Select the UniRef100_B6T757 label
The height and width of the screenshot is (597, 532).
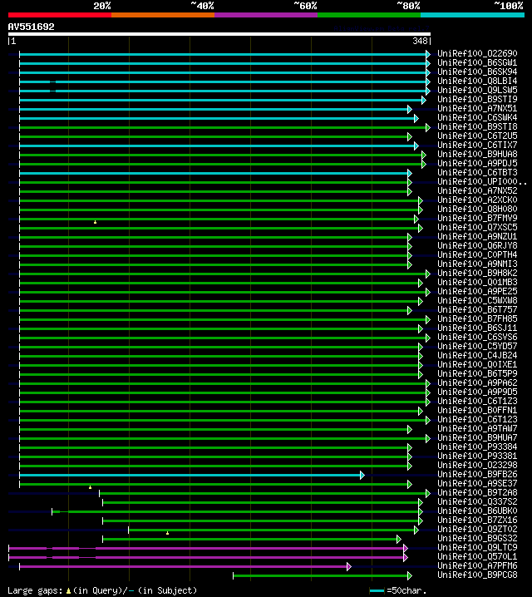(477, 309)
